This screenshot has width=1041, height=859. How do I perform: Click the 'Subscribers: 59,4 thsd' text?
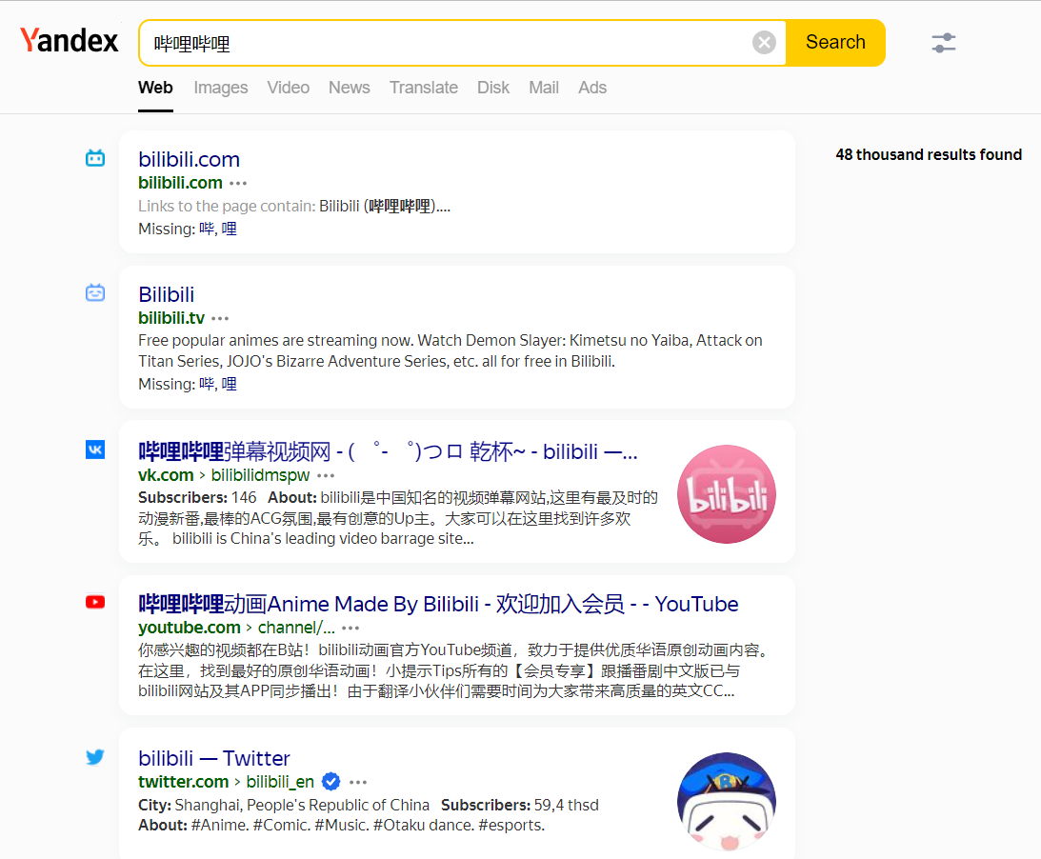(520, 805)
